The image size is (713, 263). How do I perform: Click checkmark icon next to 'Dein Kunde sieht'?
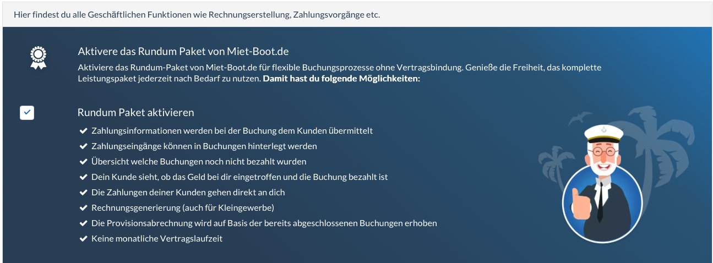tap(84, 177)
